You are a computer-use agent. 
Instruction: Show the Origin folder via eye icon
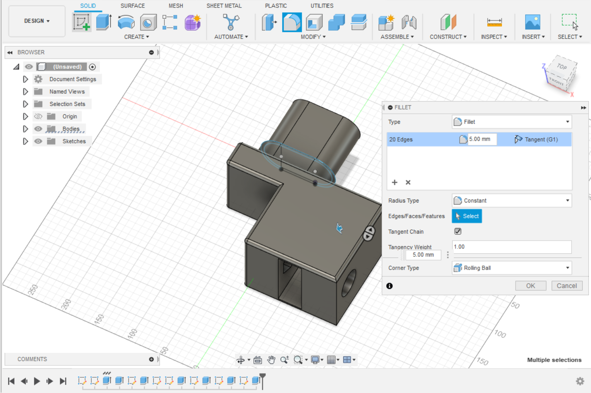pos(38,116)
